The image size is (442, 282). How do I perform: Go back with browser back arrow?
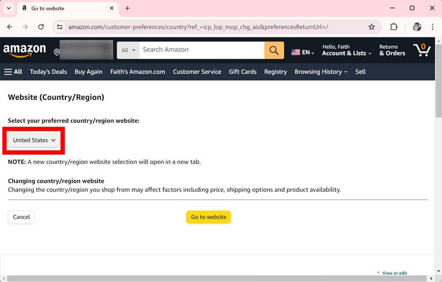tap(10, 27)
